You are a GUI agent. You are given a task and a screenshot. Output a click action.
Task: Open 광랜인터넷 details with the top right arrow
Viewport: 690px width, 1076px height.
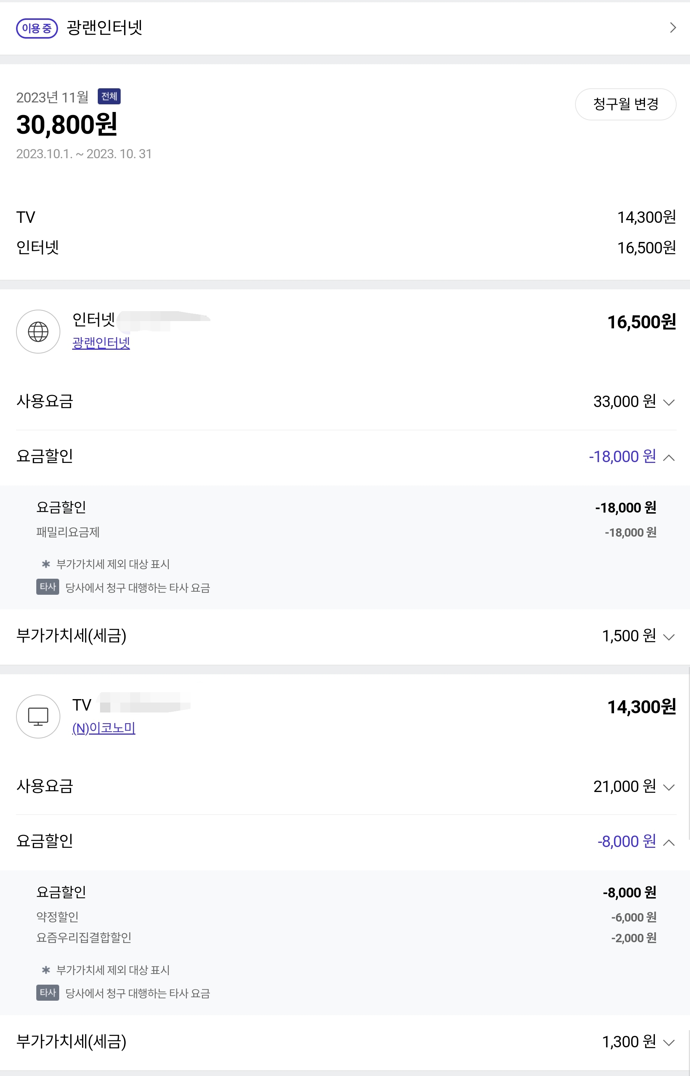[672, 28]
